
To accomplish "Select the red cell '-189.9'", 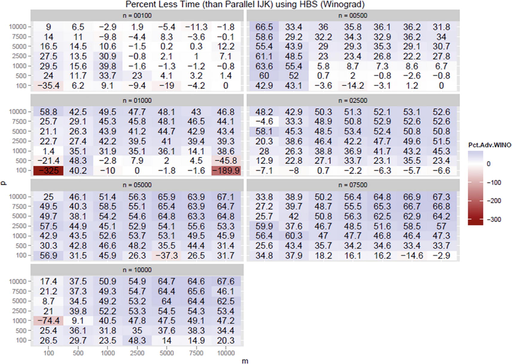I will click(226, 171).
